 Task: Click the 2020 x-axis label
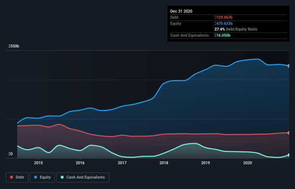click(x=248, y=163)
